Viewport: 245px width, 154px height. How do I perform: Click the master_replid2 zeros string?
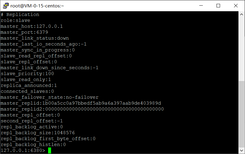(x=104, y=109)
